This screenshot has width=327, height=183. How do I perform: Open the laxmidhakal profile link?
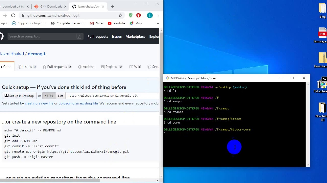12,54
